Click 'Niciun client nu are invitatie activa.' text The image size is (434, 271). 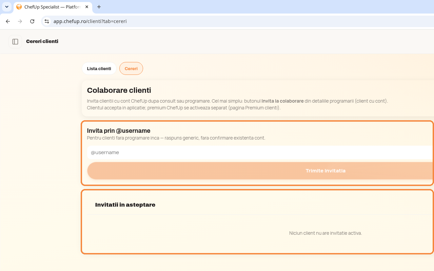coord(325,233)
